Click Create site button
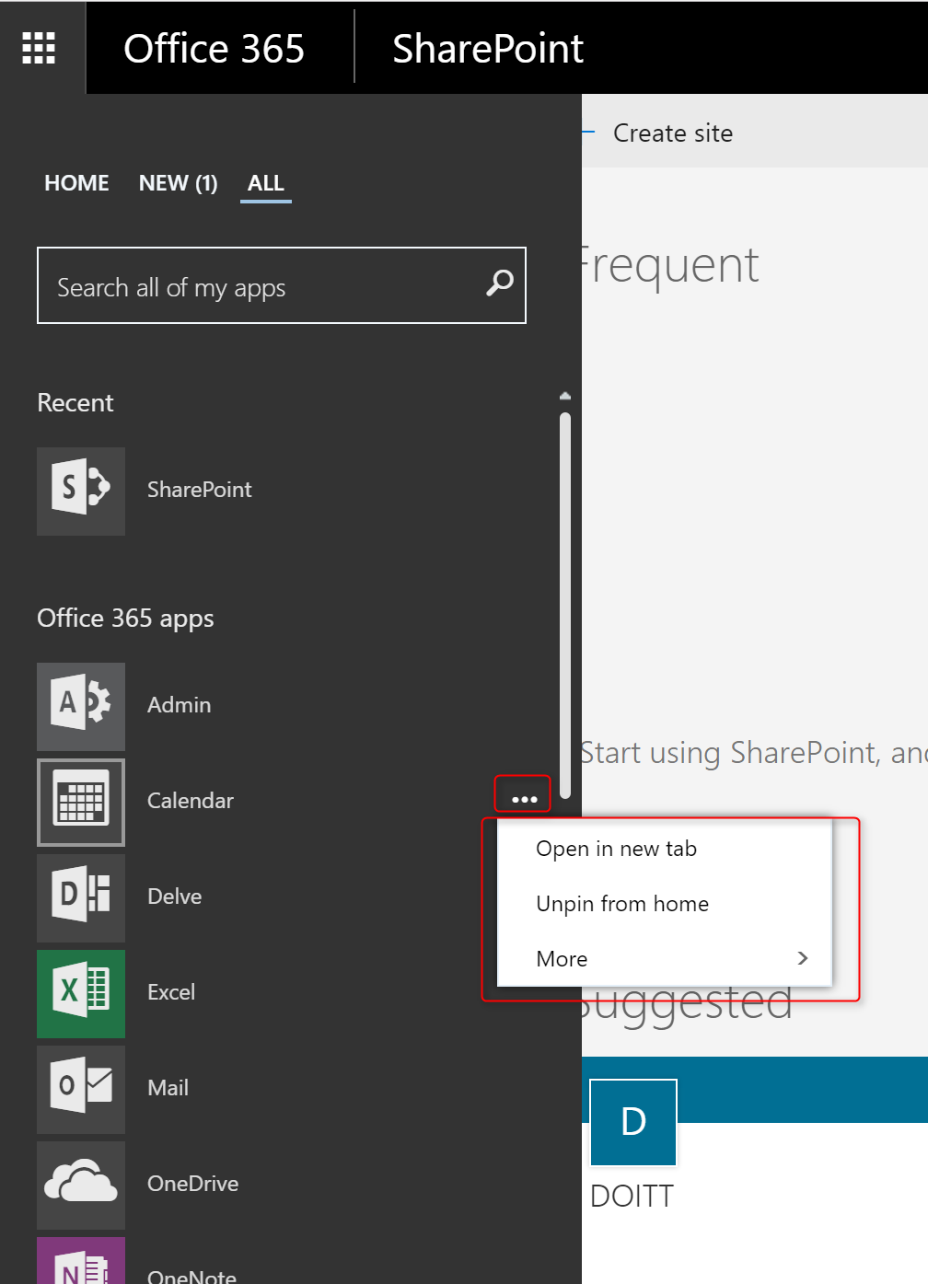928x1284 pixels. (x=673, y=133)
